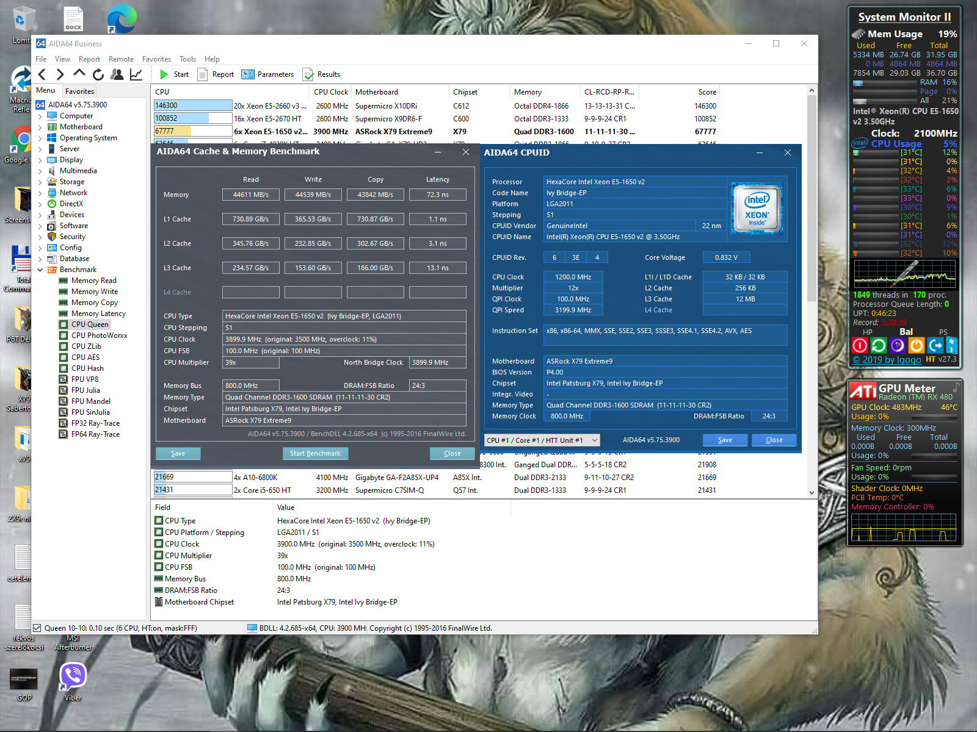This screenshot has height=732, width=977.
Task: Open the FPU Julia benchmark
Action: 85,390
